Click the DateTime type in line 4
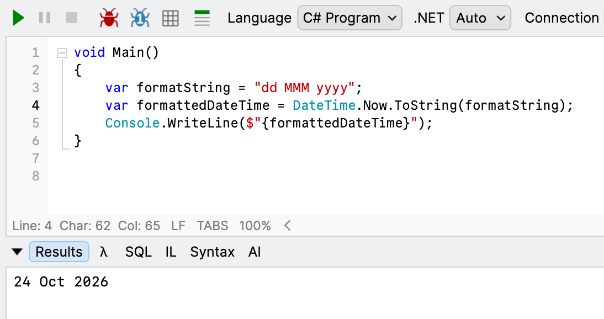The height and width of the screenshot is (319, 604). point(324,105)
